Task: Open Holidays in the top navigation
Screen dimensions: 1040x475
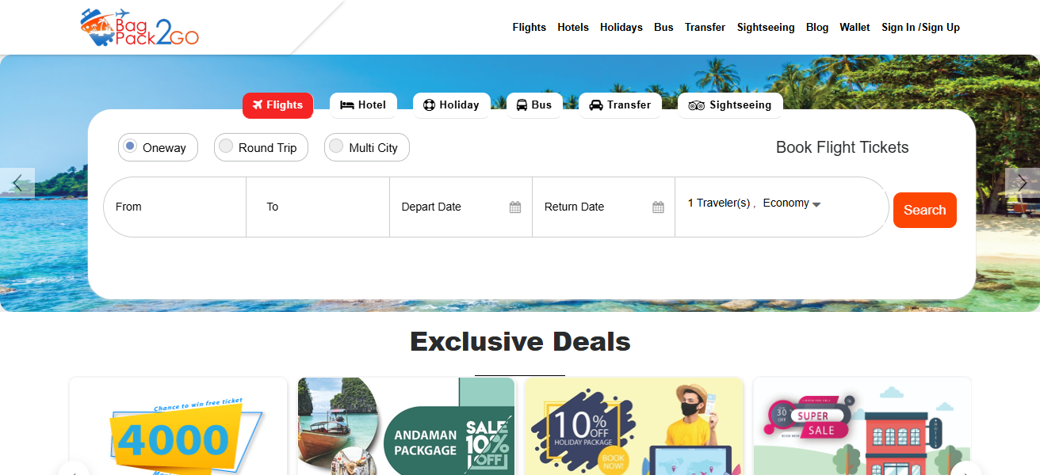Action: pos(621,28)
